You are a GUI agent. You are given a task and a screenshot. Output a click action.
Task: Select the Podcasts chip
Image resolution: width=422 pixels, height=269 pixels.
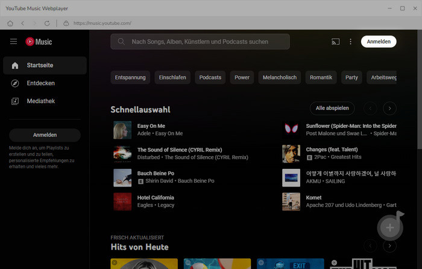click(210, 78)
